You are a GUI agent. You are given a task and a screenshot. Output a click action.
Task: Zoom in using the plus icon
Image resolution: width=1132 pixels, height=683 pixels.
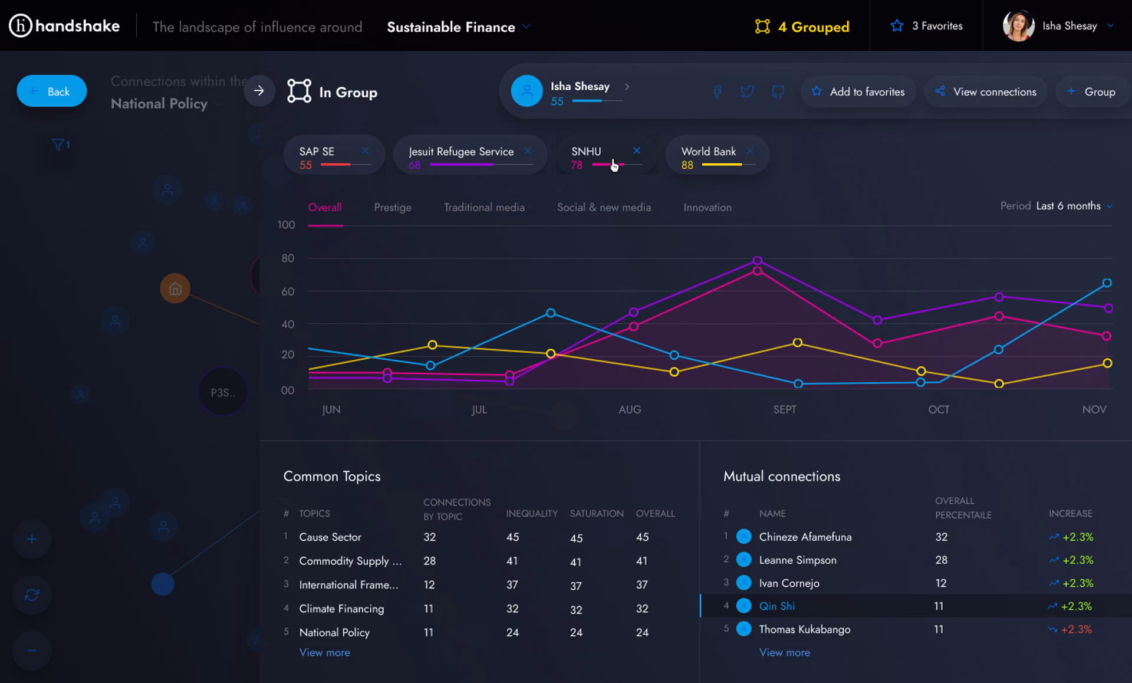[x=31, y=538]
